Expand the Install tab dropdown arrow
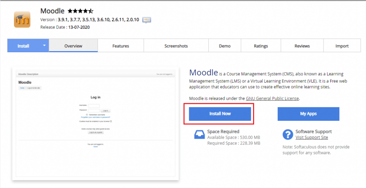This screenshot has width=366, height=188. pyautogui.click(x=44, y=45)
